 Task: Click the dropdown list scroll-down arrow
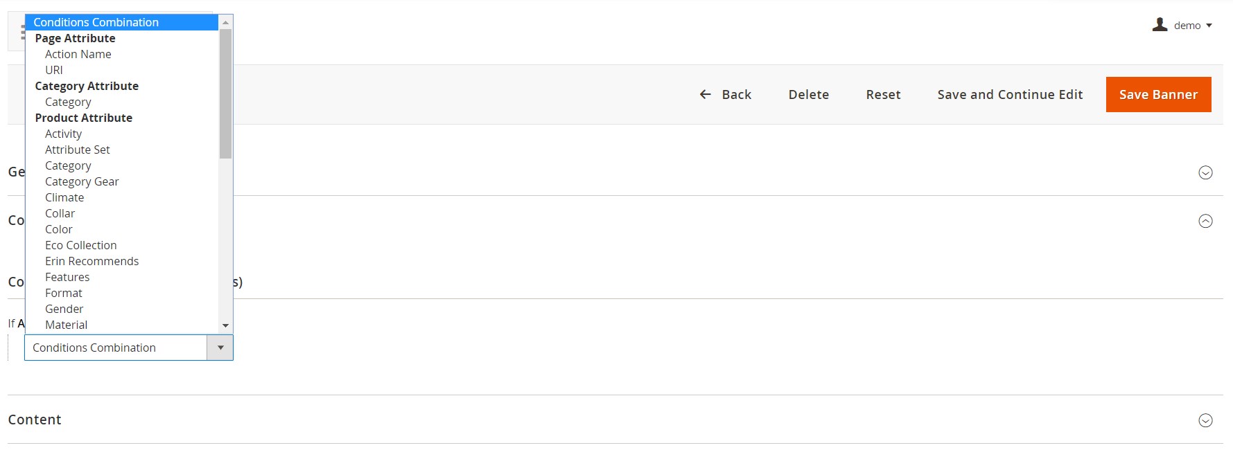225,325
